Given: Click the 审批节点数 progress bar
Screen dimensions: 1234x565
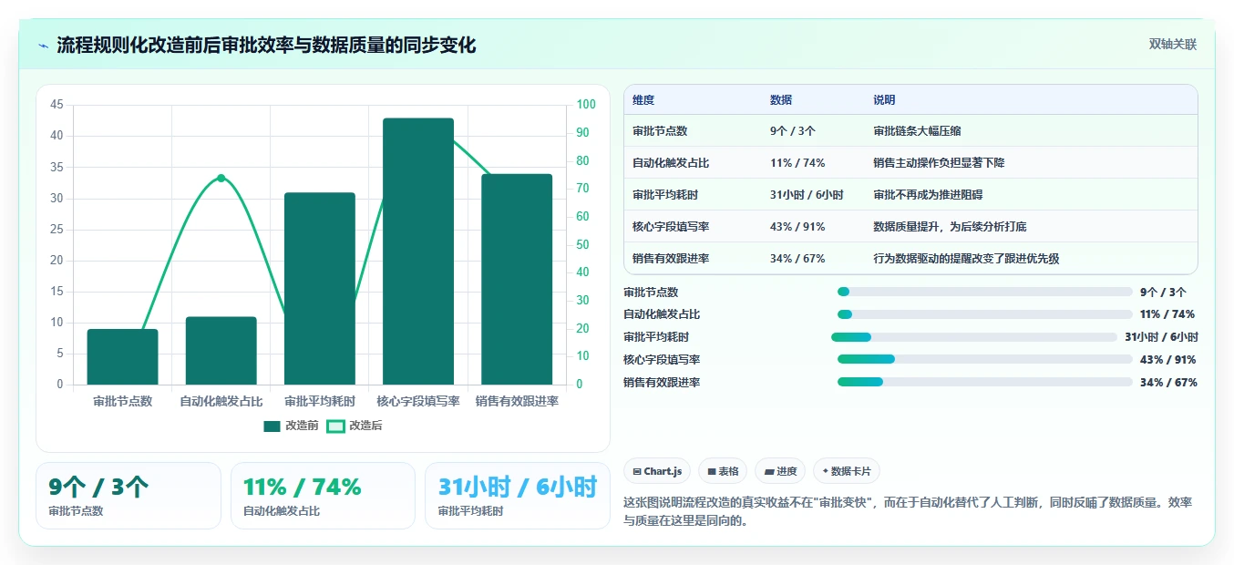Looking at the screenshot, I should point(985,292).
